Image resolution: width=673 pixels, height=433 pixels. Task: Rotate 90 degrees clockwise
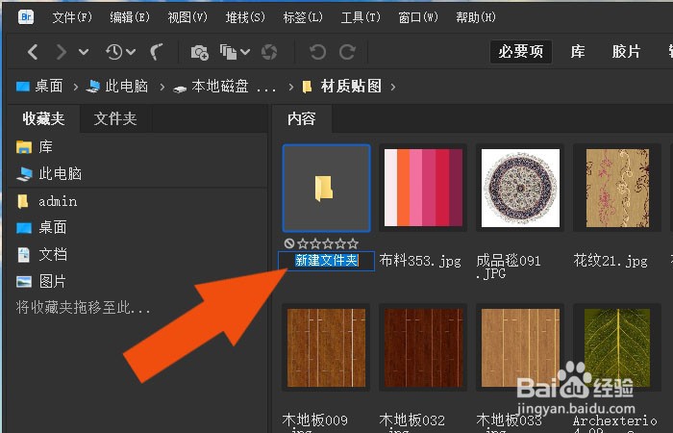[x=347, y=52]
